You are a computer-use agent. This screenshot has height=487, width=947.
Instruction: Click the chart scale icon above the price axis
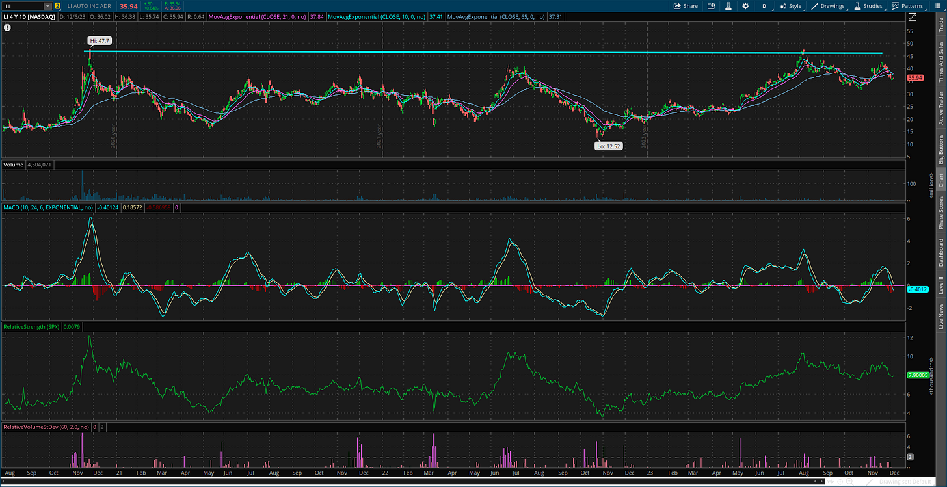point(914,16)
